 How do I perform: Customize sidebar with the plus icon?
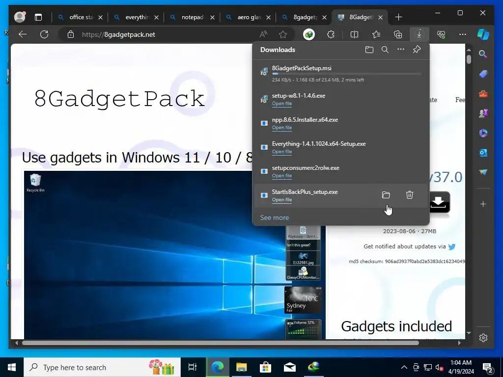[x=483, y=204]
